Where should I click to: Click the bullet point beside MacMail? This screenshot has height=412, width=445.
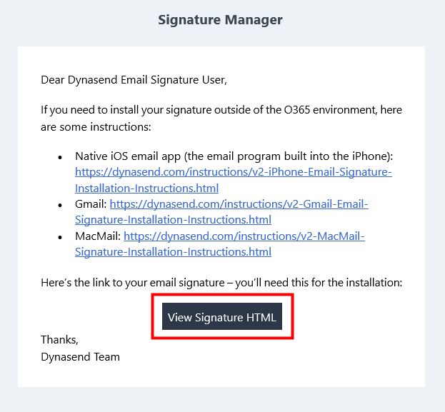60,236
